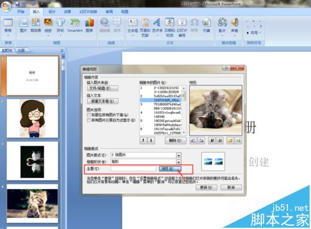Open the Review (审阅) ribbon tab
The width and height of the screenshot is (311, 229).
pos(109,12)
